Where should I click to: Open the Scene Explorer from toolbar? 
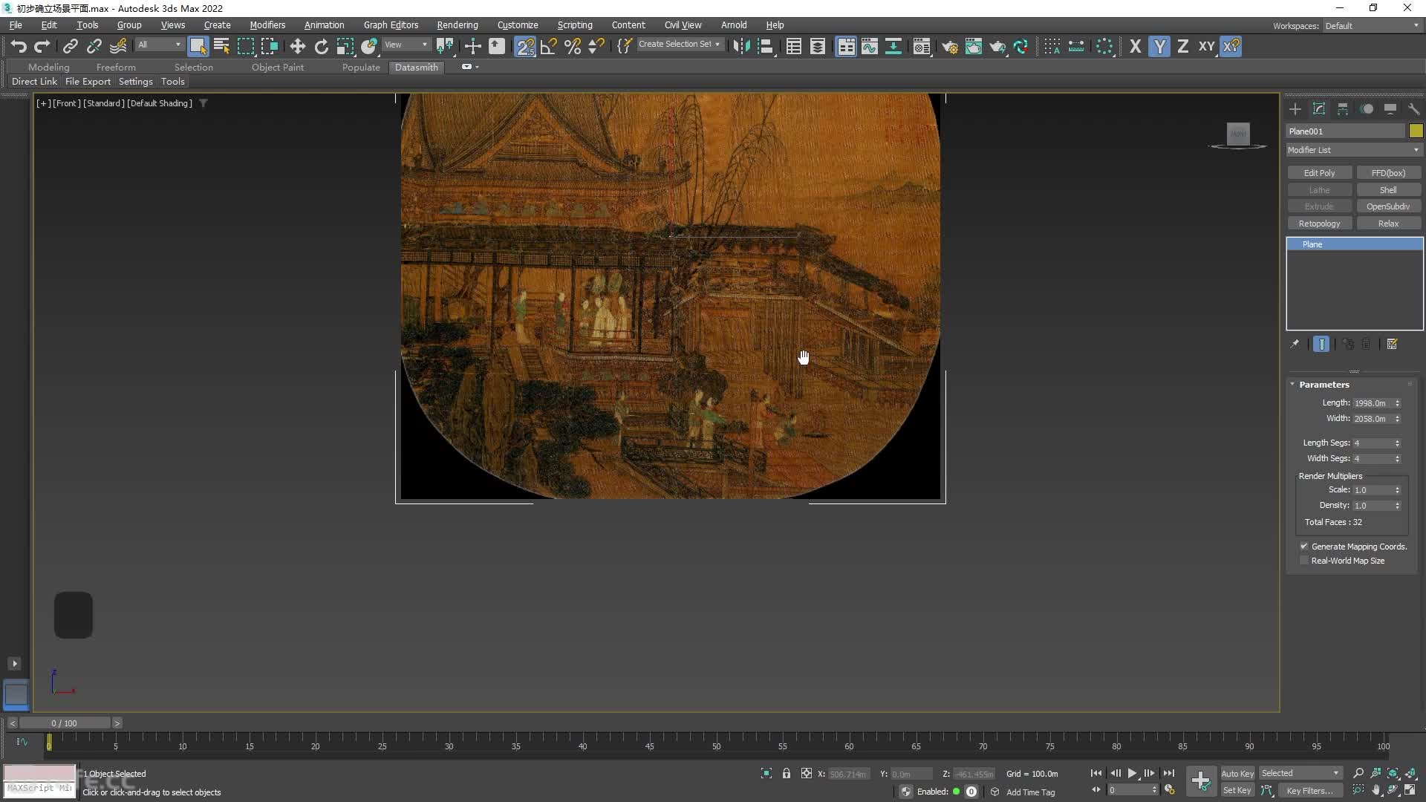pyautogui.click(x=793, y=46)
